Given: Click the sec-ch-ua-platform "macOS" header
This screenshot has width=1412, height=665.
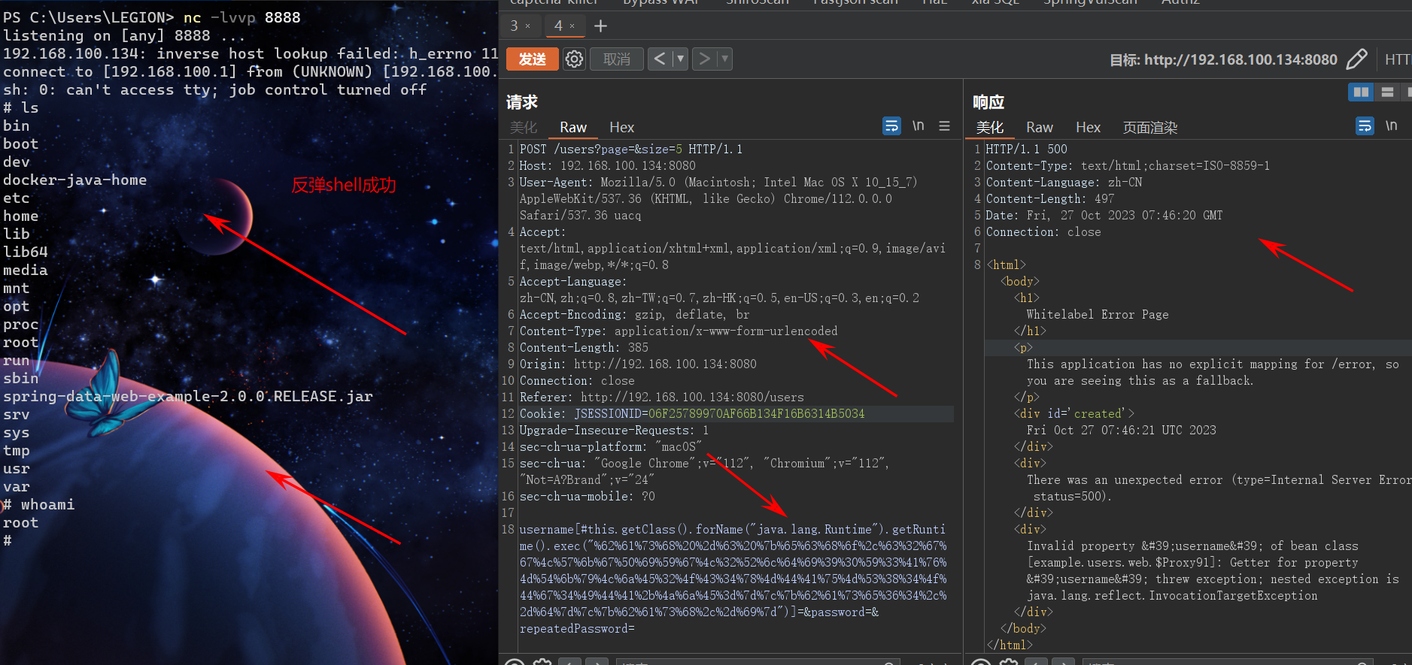Looking at the screenshot, I should point(610,446).
